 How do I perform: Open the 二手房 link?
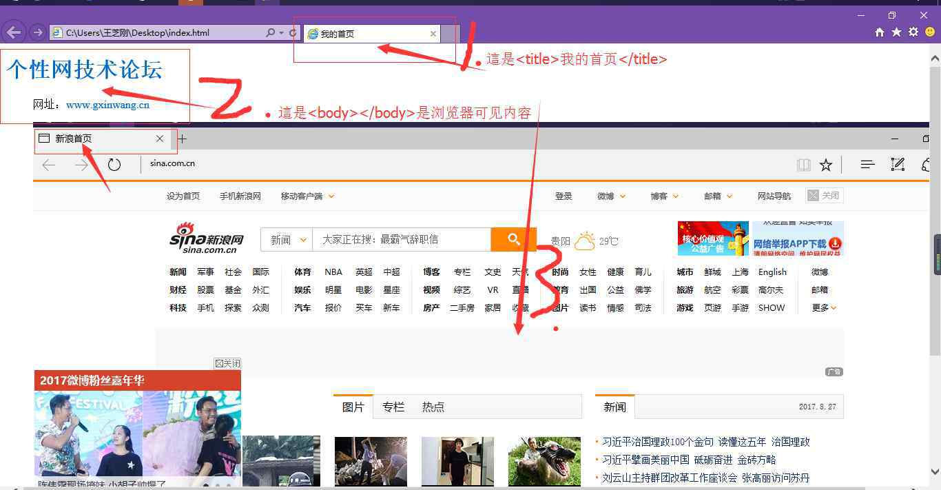462,307
